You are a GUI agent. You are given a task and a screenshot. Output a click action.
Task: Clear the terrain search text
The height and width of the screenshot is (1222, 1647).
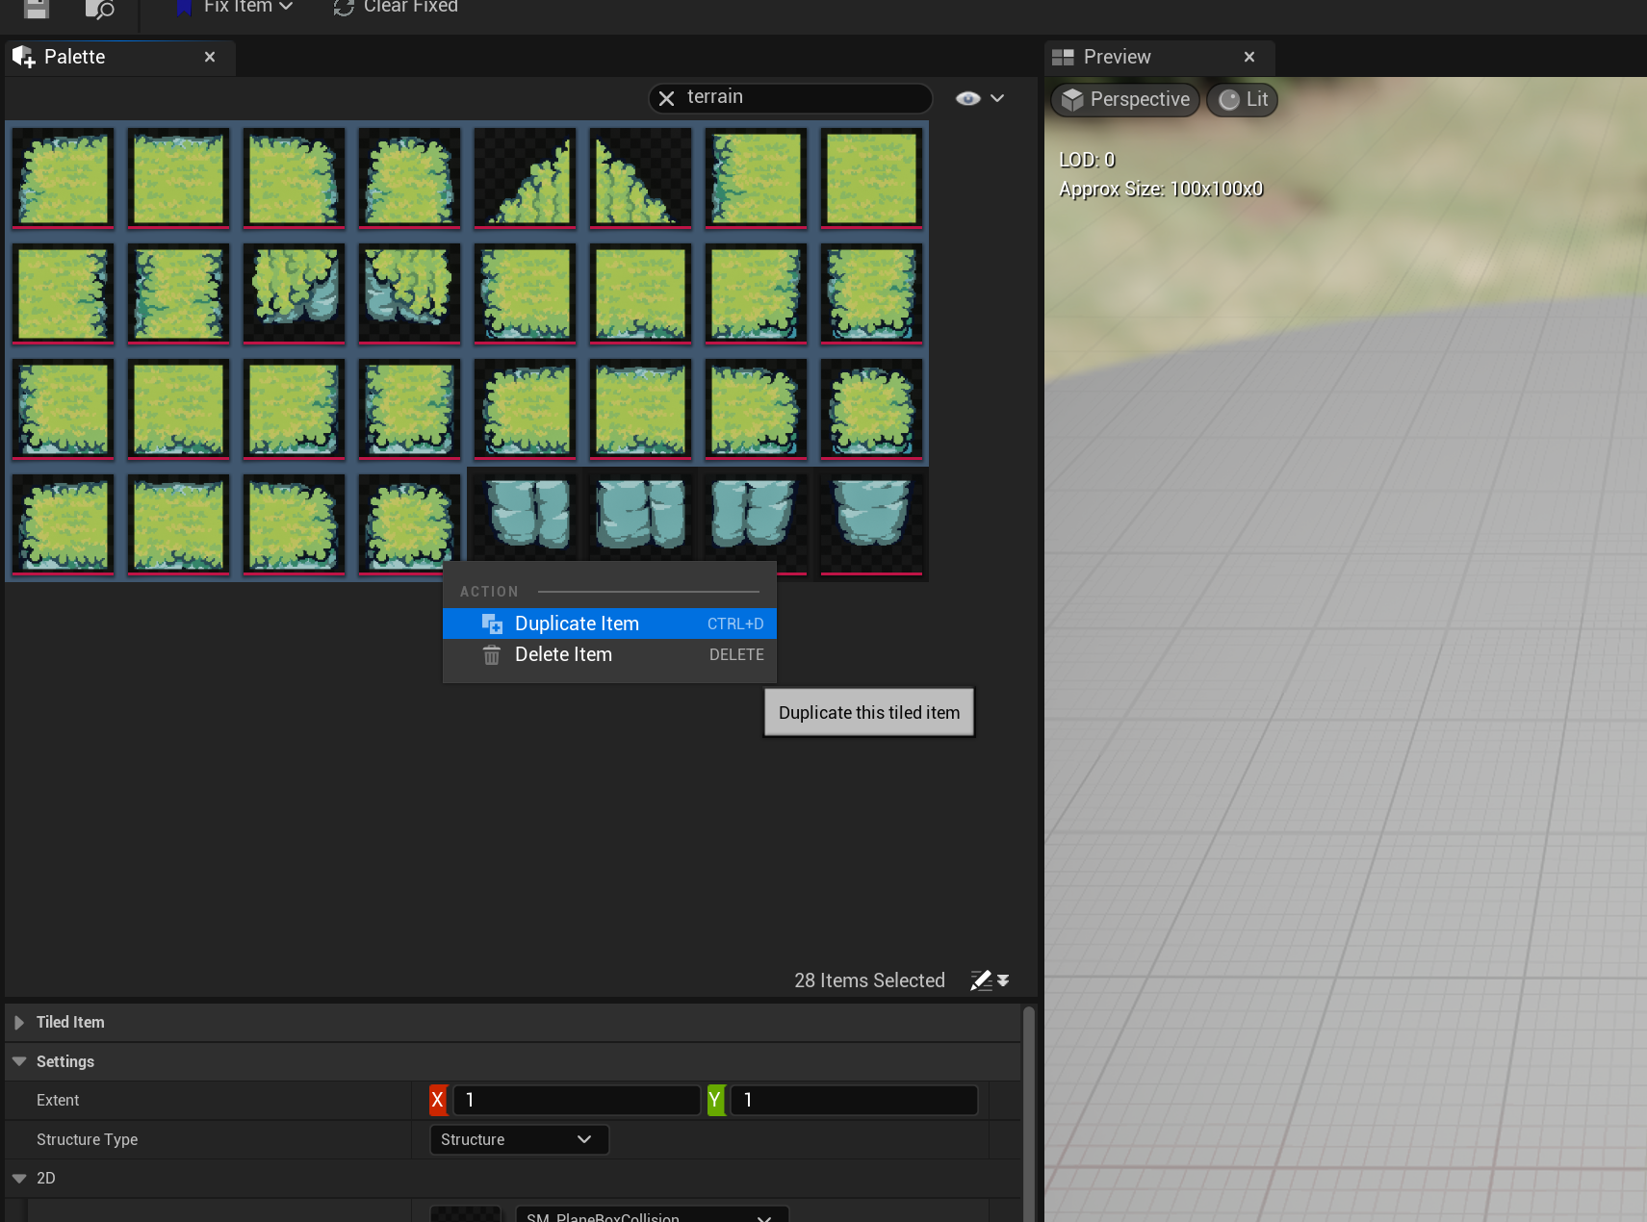click(x=666, y=98)
